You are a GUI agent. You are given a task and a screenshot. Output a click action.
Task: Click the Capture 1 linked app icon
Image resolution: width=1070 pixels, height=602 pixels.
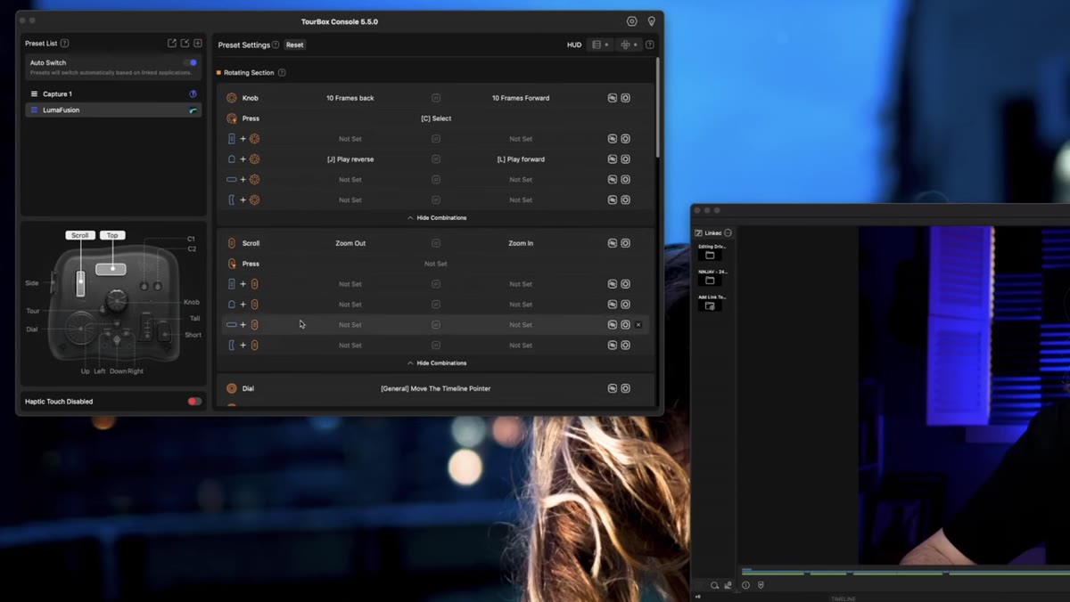(193, 94)
